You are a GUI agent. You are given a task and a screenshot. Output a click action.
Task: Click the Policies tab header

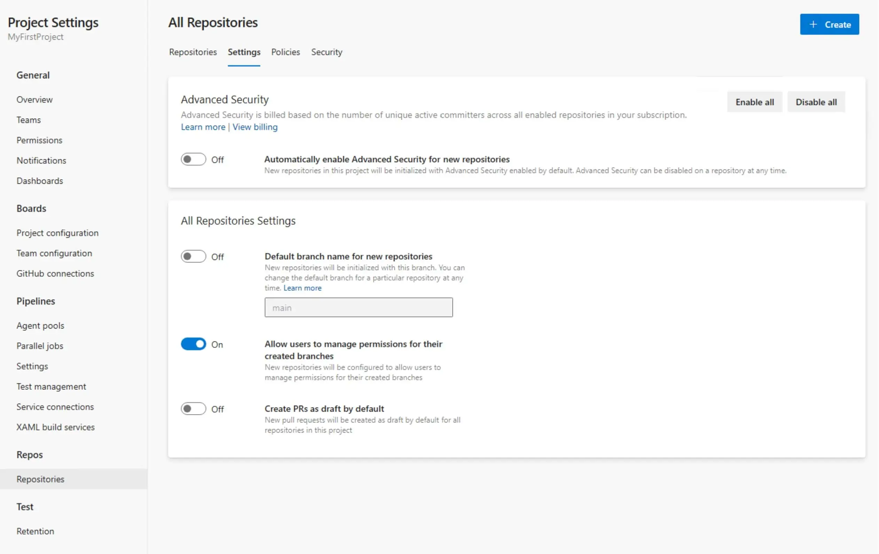click(x=285, y=52)
